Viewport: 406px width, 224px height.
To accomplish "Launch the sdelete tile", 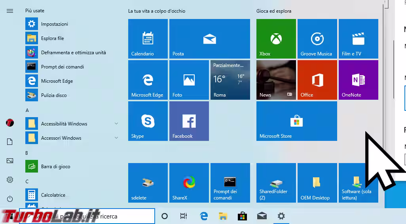I will [x=148, y=182].
